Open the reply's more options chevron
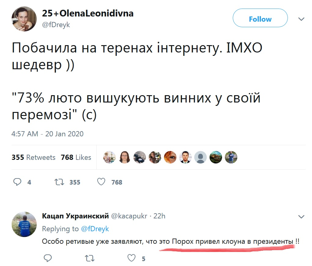312x266 pixels. click(x=301, y=217)
